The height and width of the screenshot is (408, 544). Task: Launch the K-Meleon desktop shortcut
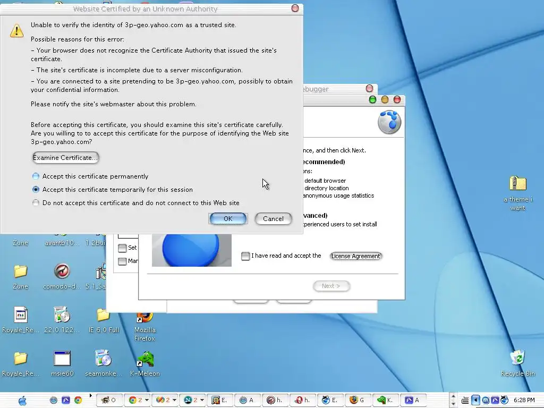click(x=146, y=359)
